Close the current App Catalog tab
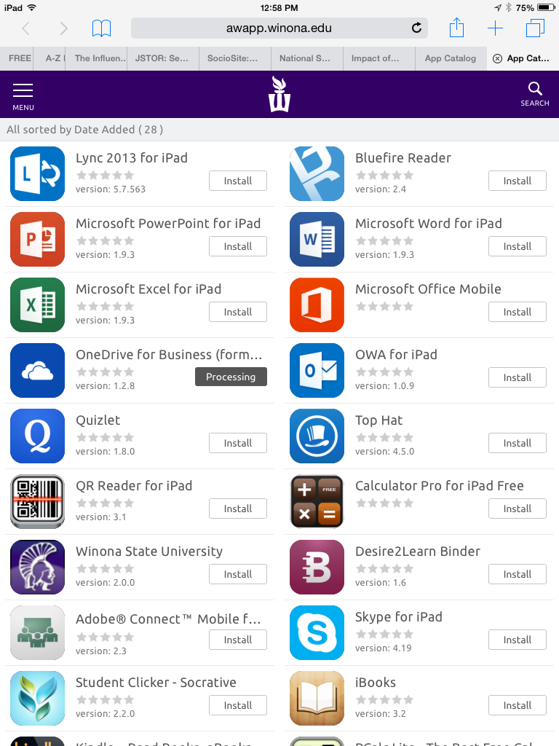 pyautogui.click(x=497, y=58)
